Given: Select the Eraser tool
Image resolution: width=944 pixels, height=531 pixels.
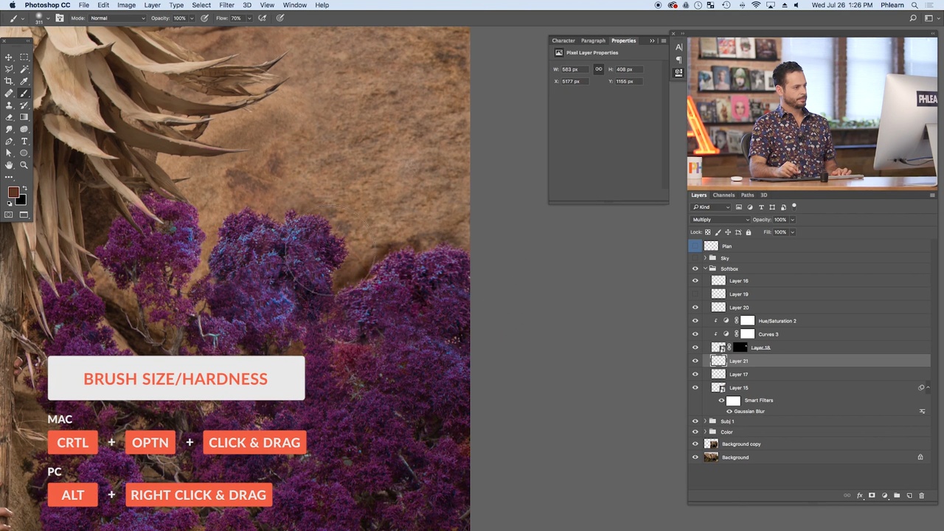Looking at the screenshot, I should (9, 117).
